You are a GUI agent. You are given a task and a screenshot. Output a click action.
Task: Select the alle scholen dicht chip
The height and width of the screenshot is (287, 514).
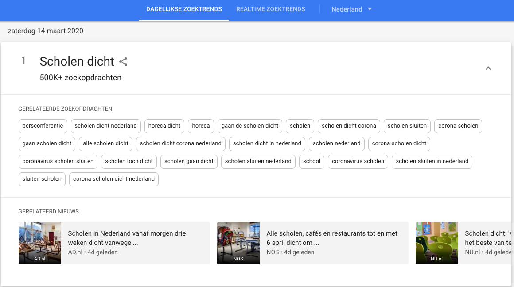click(105, 143)
